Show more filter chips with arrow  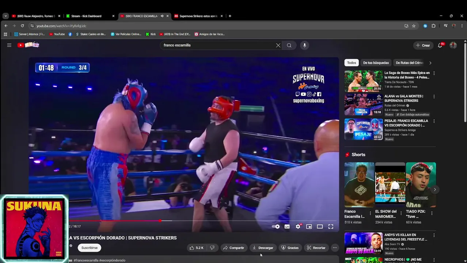(430, 63)
